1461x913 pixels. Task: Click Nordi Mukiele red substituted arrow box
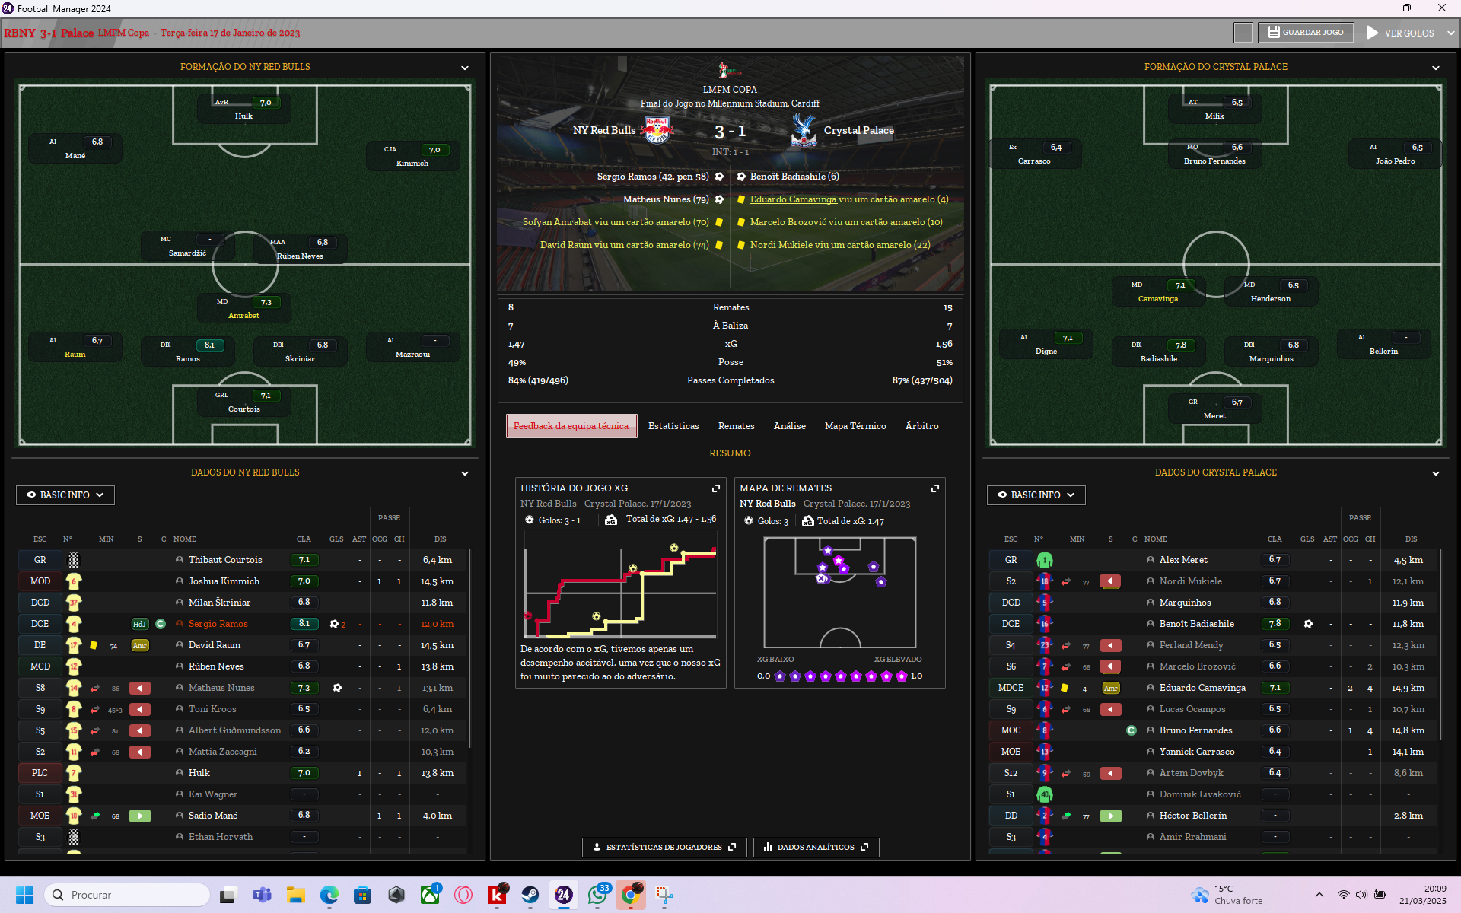click(x=1111, y=581)
